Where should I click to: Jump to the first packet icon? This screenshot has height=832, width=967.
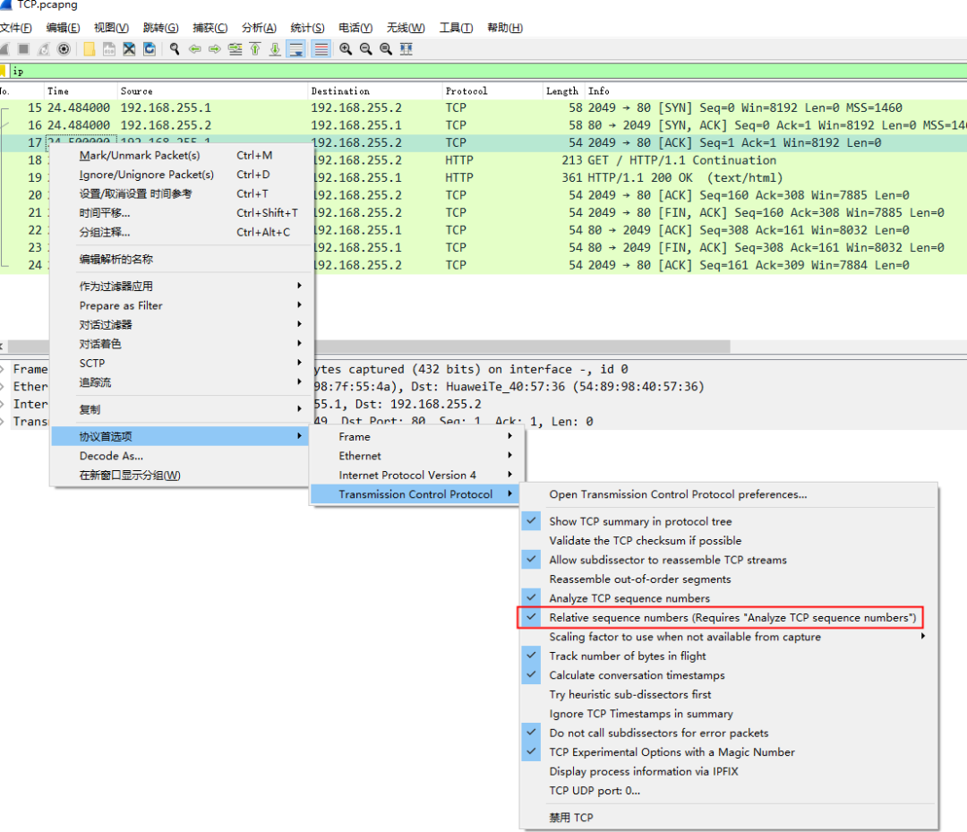(x=254, y=48)
